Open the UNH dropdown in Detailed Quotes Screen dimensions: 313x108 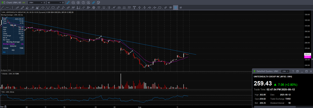tap(286, 71)
